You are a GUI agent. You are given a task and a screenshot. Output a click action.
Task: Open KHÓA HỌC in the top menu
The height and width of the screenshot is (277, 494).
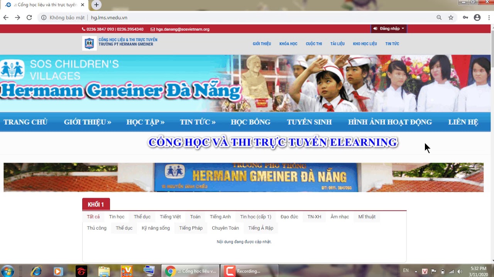[288, 44]
